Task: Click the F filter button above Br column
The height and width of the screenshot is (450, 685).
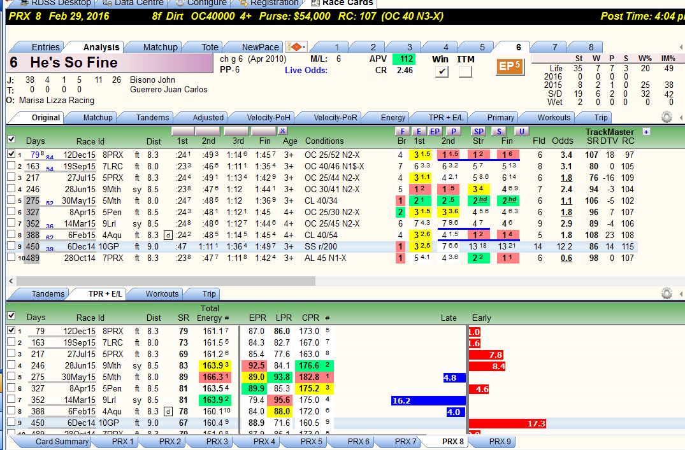Action: 402,131
